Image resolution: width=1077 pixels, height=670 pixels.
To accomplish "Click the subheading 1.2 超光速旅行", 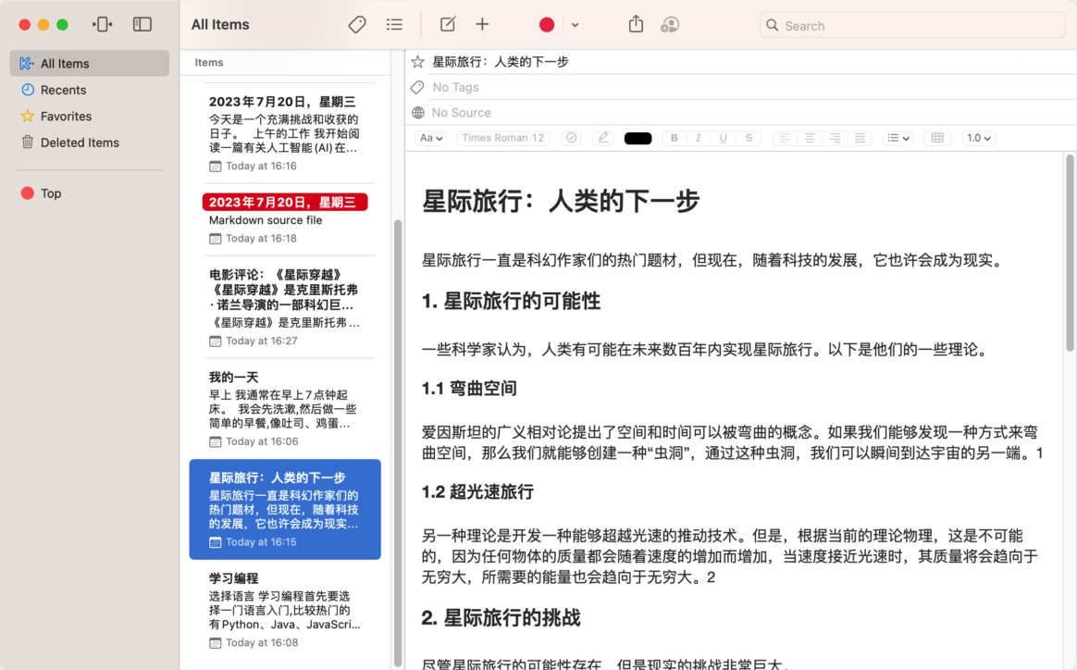I will (x=477, y=492).
